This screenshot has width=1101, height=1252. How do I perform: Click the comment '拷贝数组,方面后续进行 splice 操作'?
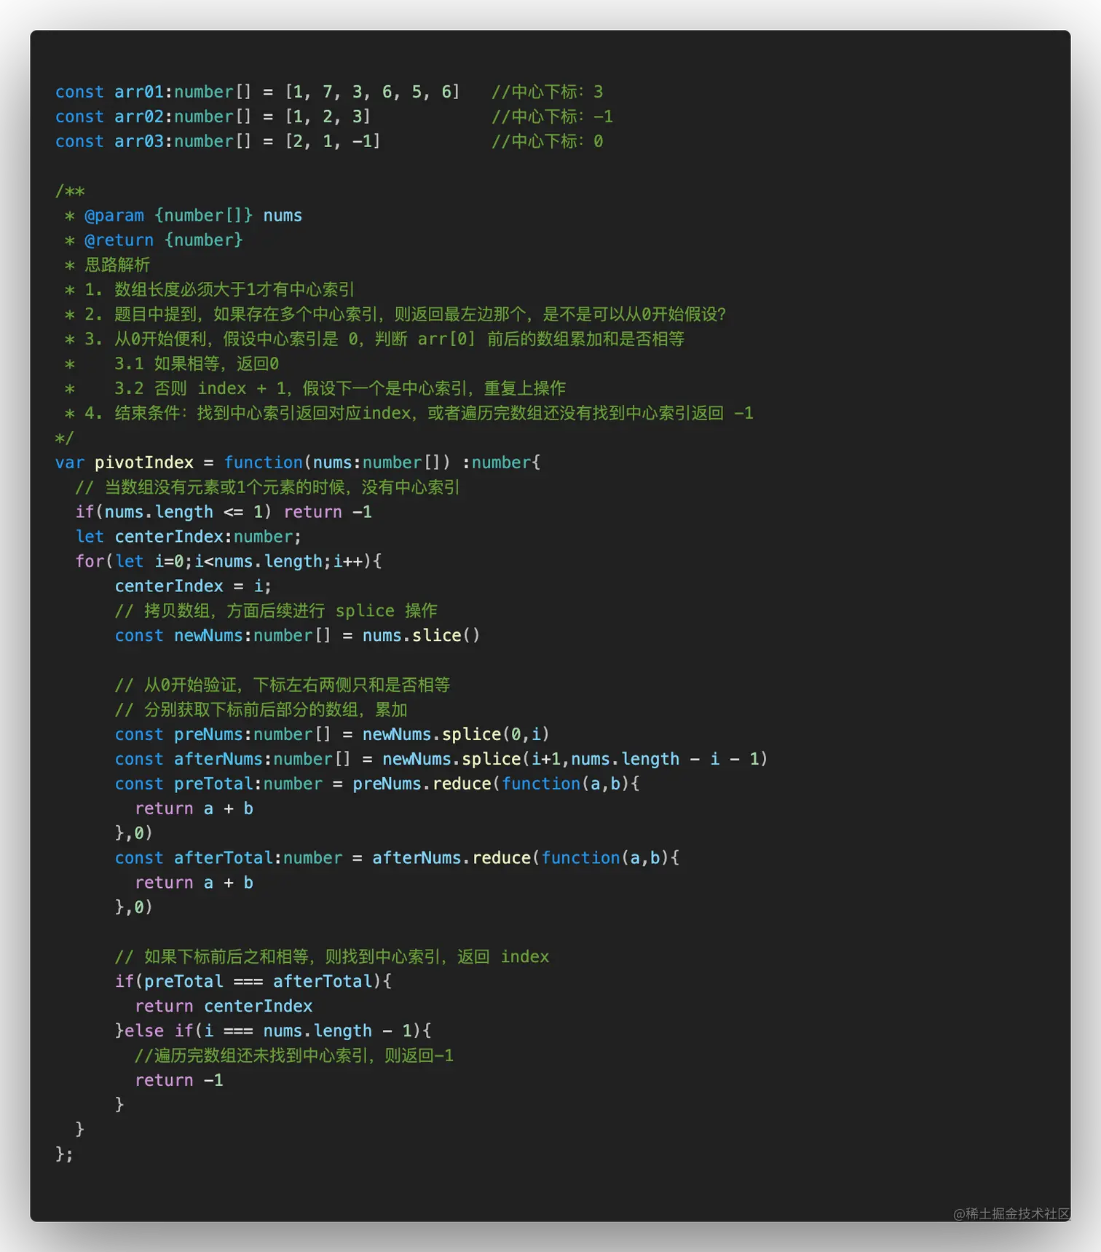pos(276,611)
